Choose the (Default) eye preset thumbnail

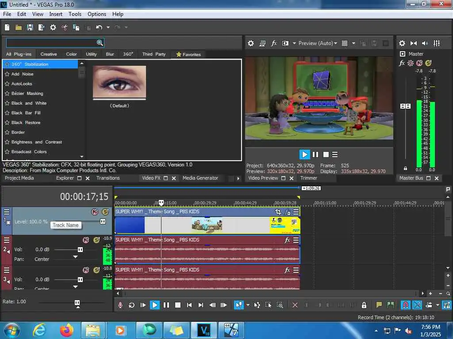click(119, 83)
